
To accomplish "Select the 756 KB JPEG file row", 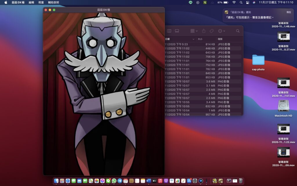I will (204, 57).
